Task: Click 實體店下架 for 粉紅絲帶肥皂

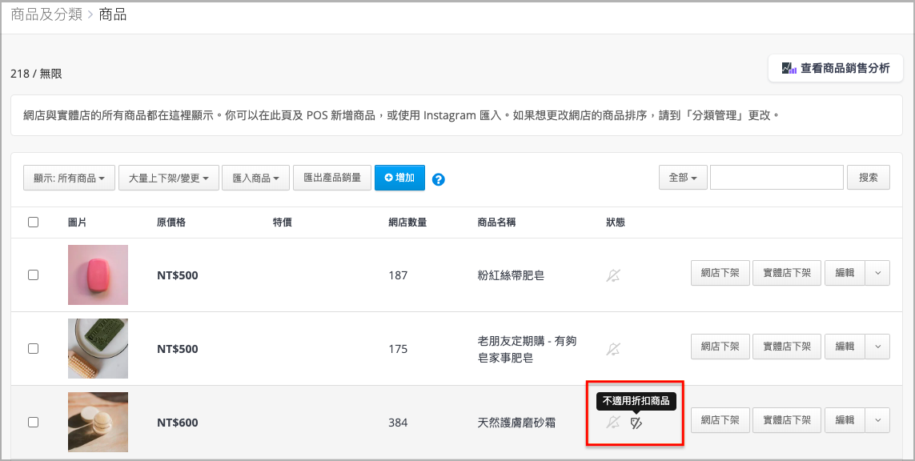Action: point(787,273)
